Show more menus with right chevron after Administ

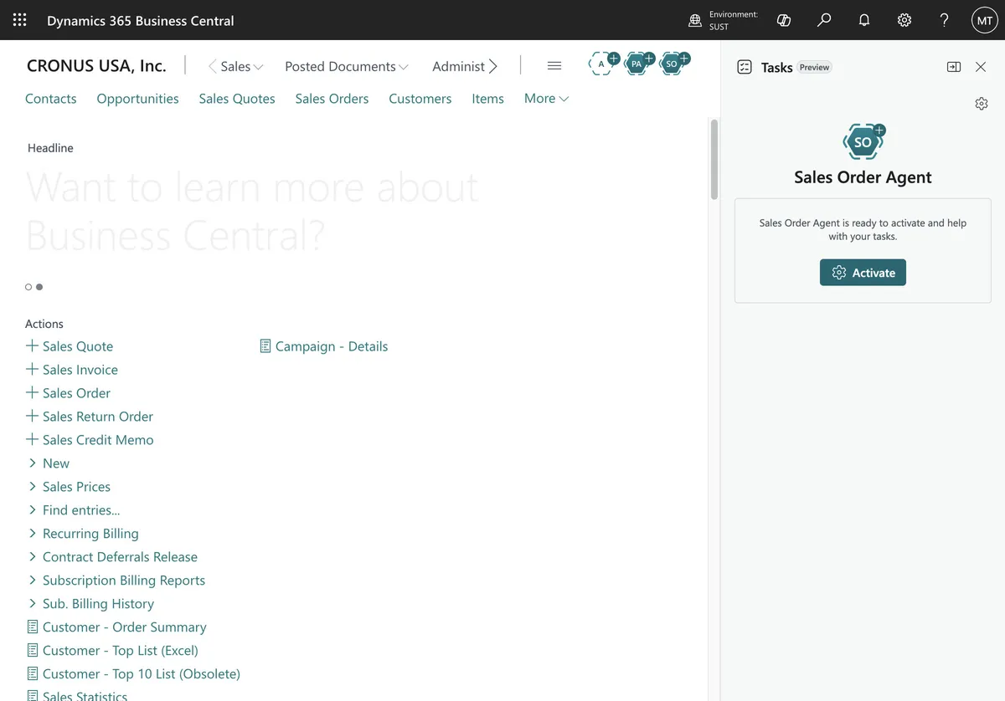pos(492,66)
